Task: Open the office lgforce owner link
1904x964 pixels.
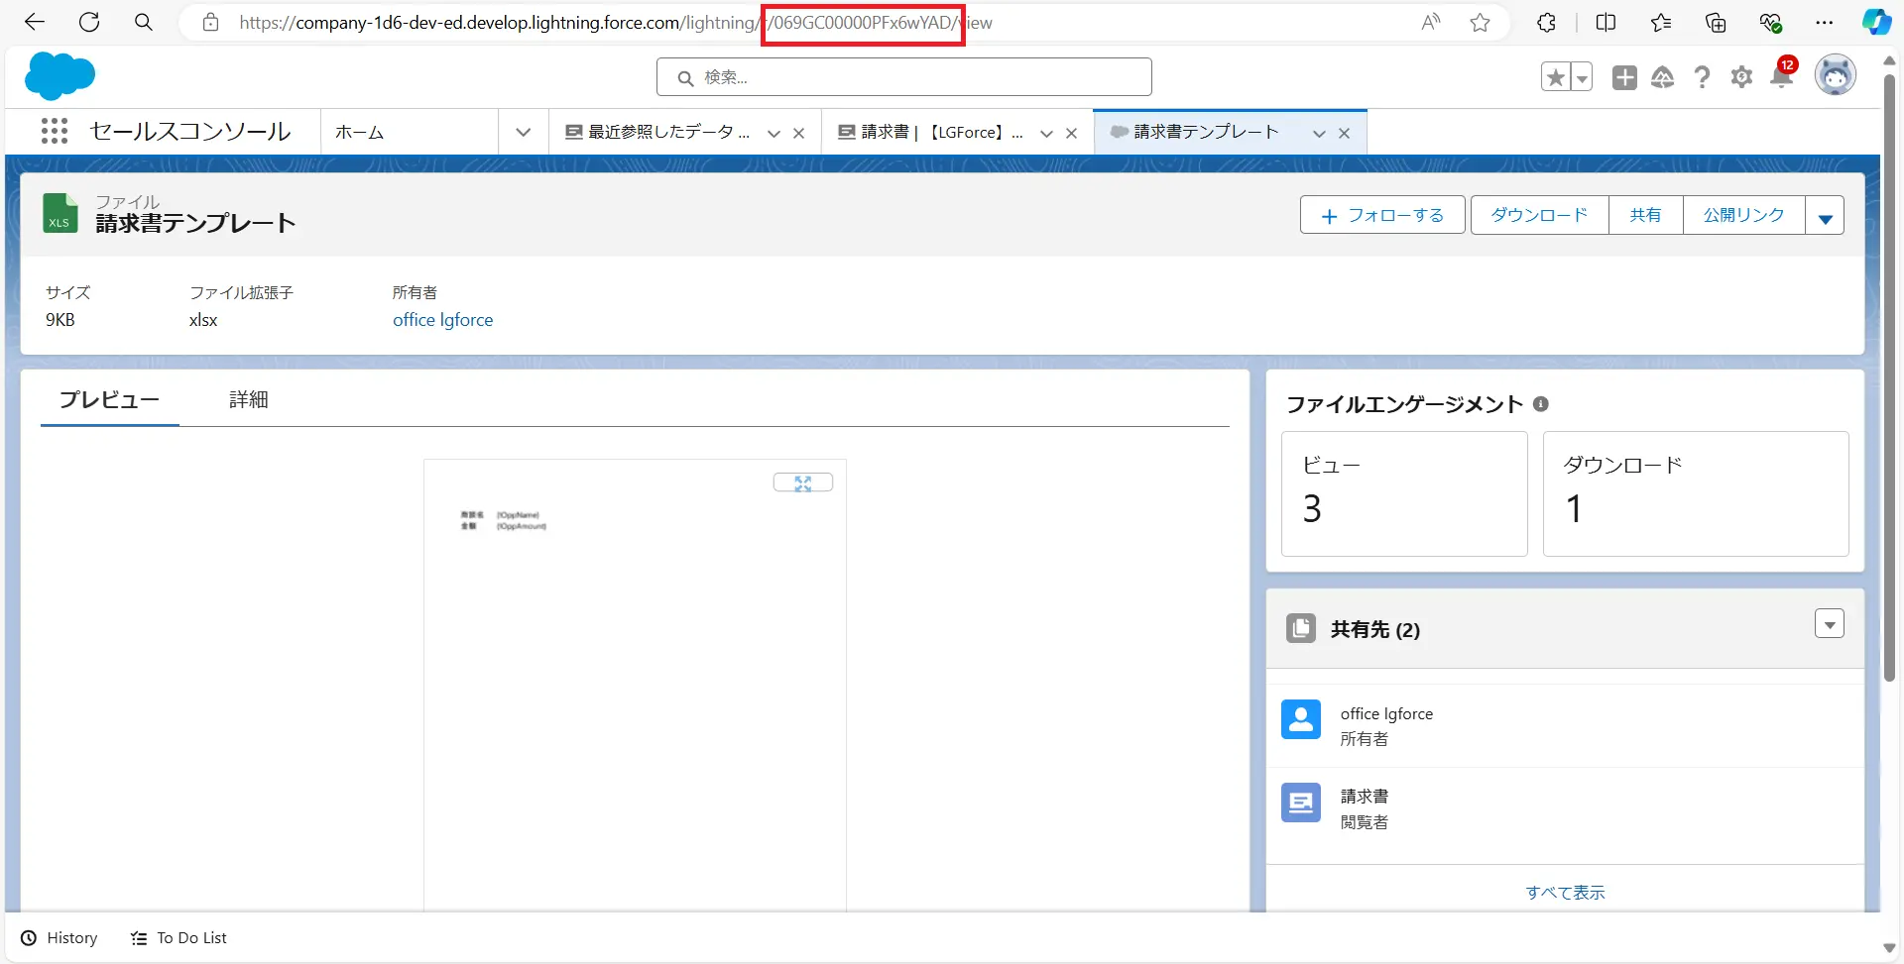Action: [x=442, y=320]
